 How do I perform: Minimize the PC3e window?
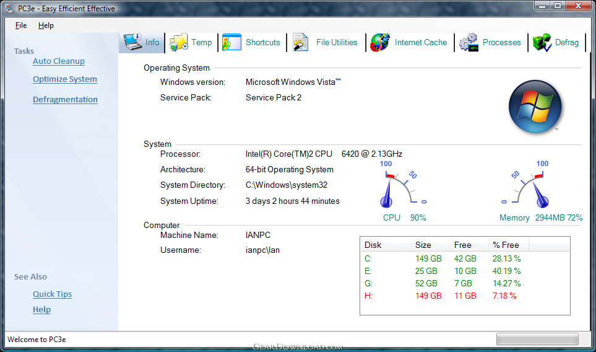(x=542, y=6)
